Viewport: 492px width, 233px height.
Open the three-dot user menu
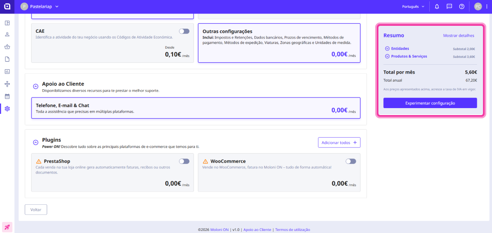[x=485, y=7]
